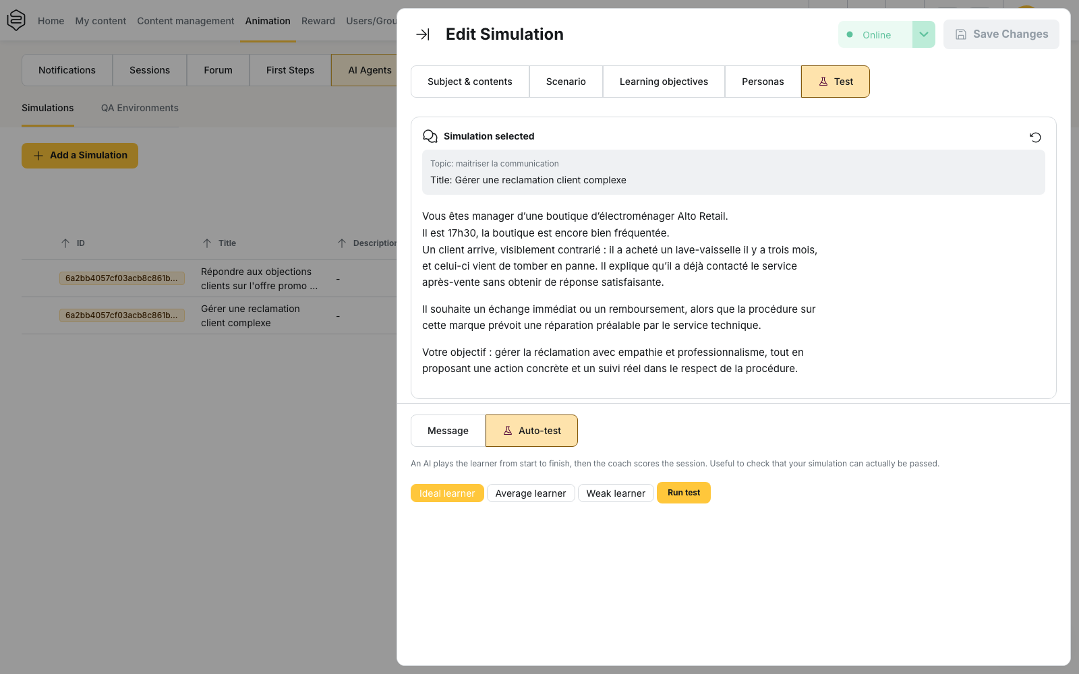Switch to the QA Environments sub-tab

140,108
